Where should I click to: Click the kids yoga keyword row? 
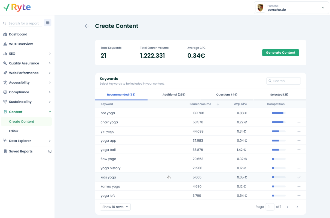[x=201, y=177]
